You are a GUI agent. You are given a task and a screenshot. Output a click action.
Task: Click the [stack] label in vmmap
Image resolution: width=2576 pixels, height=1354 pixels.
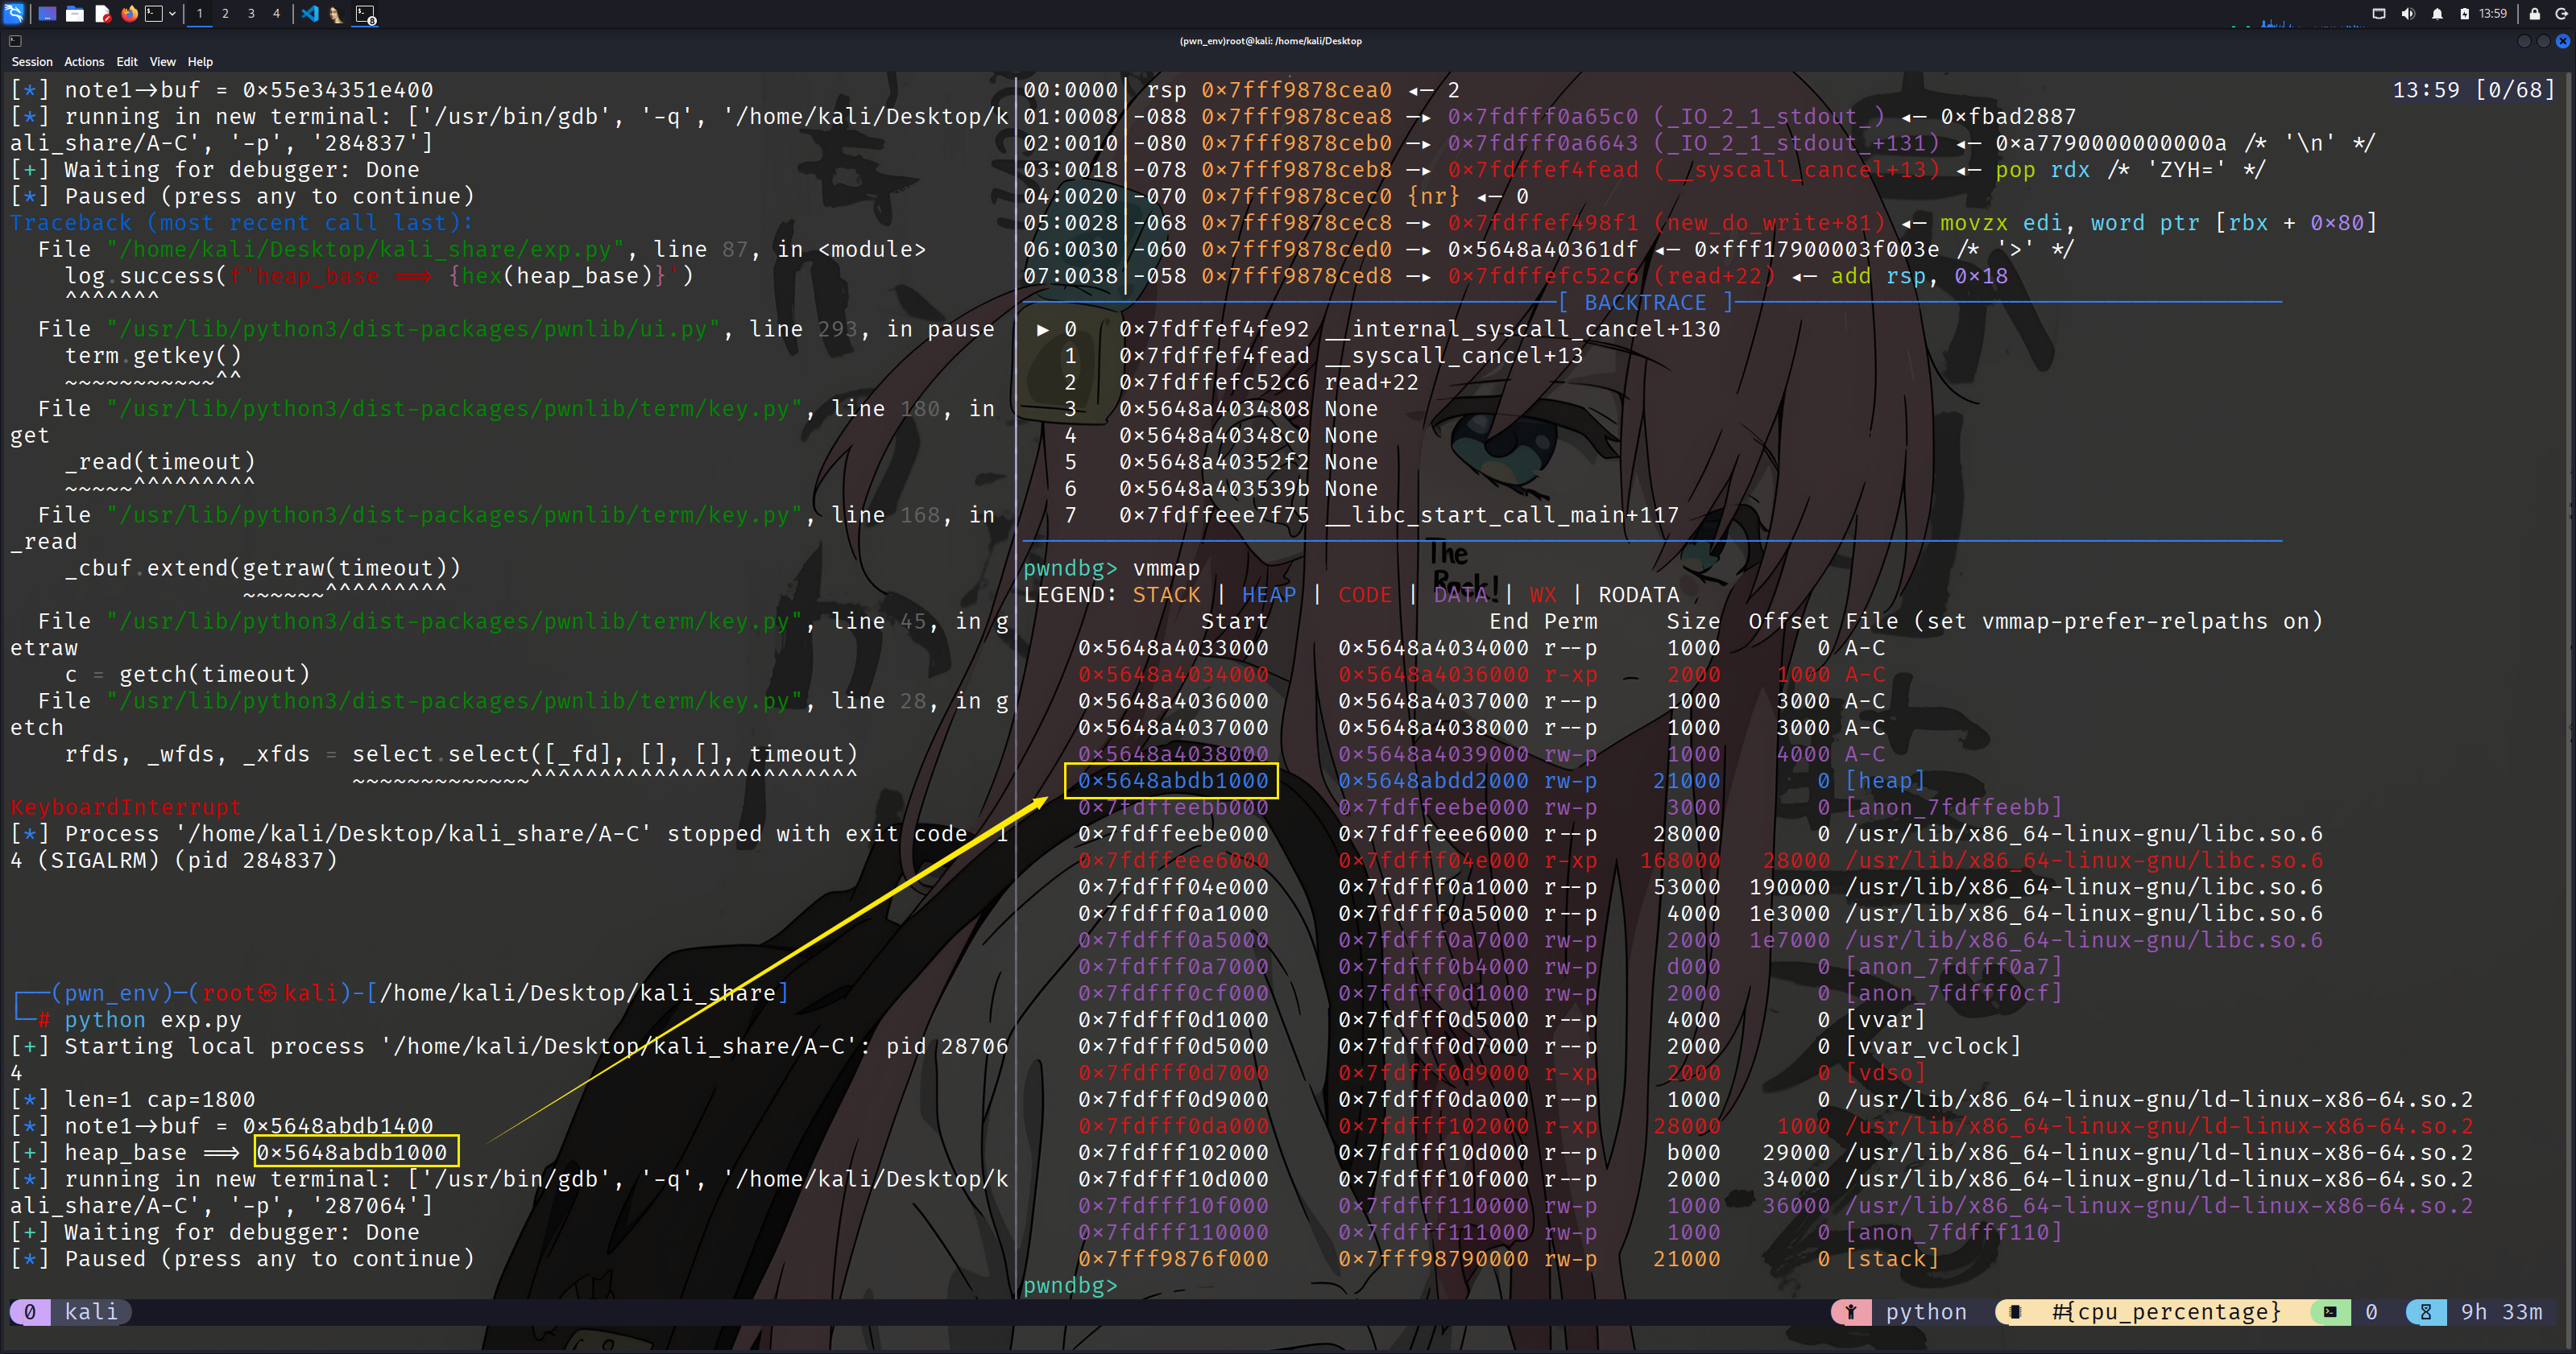tap(1892, 1259)
